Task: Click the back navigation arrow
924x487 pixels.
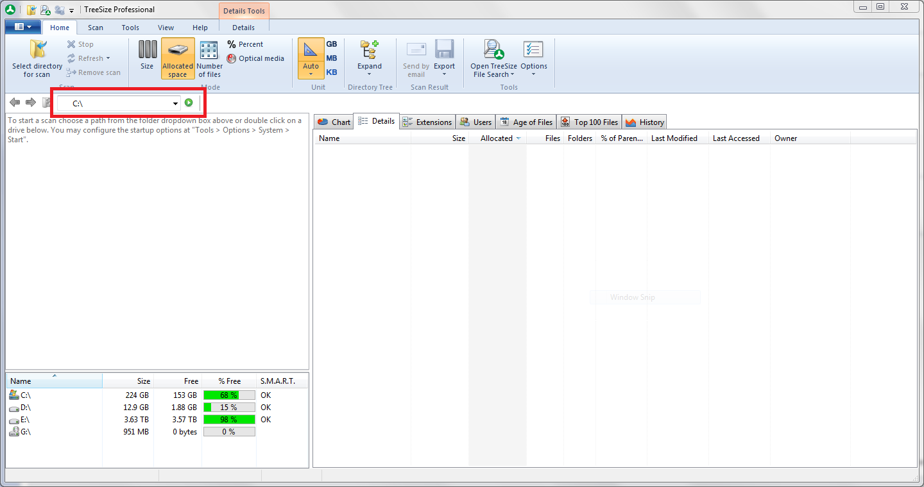Action: tap(15, 103)
